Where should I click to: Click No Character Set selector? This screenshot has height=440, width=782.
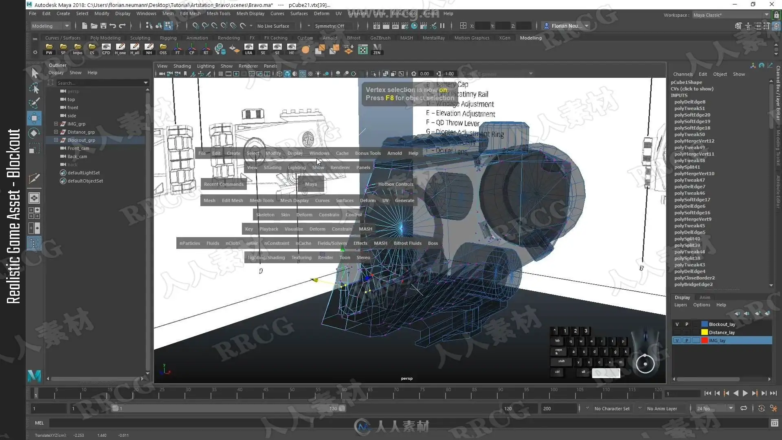pyautogui.click(x=612, y=409)
